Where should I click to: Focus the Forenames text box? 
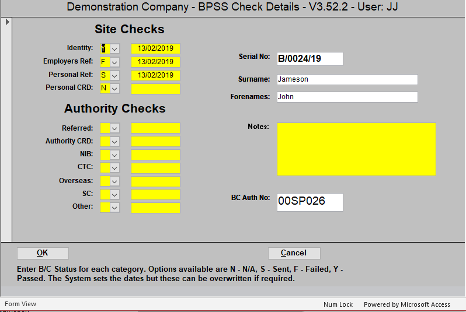[x=347, y=97]
